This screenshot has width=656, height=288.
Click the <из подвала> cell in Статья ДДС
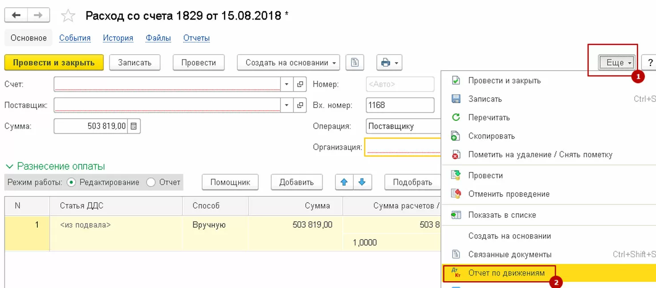point(116,225)
